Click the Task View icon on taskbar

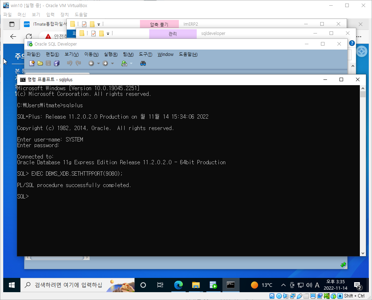pyautogui.click(x=160, y=285)
